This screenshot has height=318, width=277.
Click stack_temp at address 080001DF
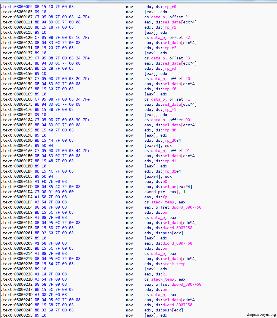click(x=163, y=202)
